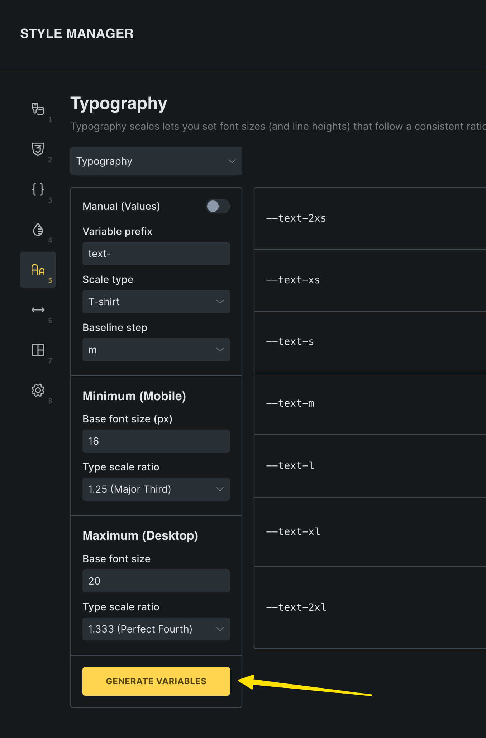Click the Variable prefix input field
The height and width of the screenshot is (738, 486).
(x=156, y=254)
